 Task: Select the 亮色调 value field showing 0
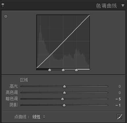(120, 93)
